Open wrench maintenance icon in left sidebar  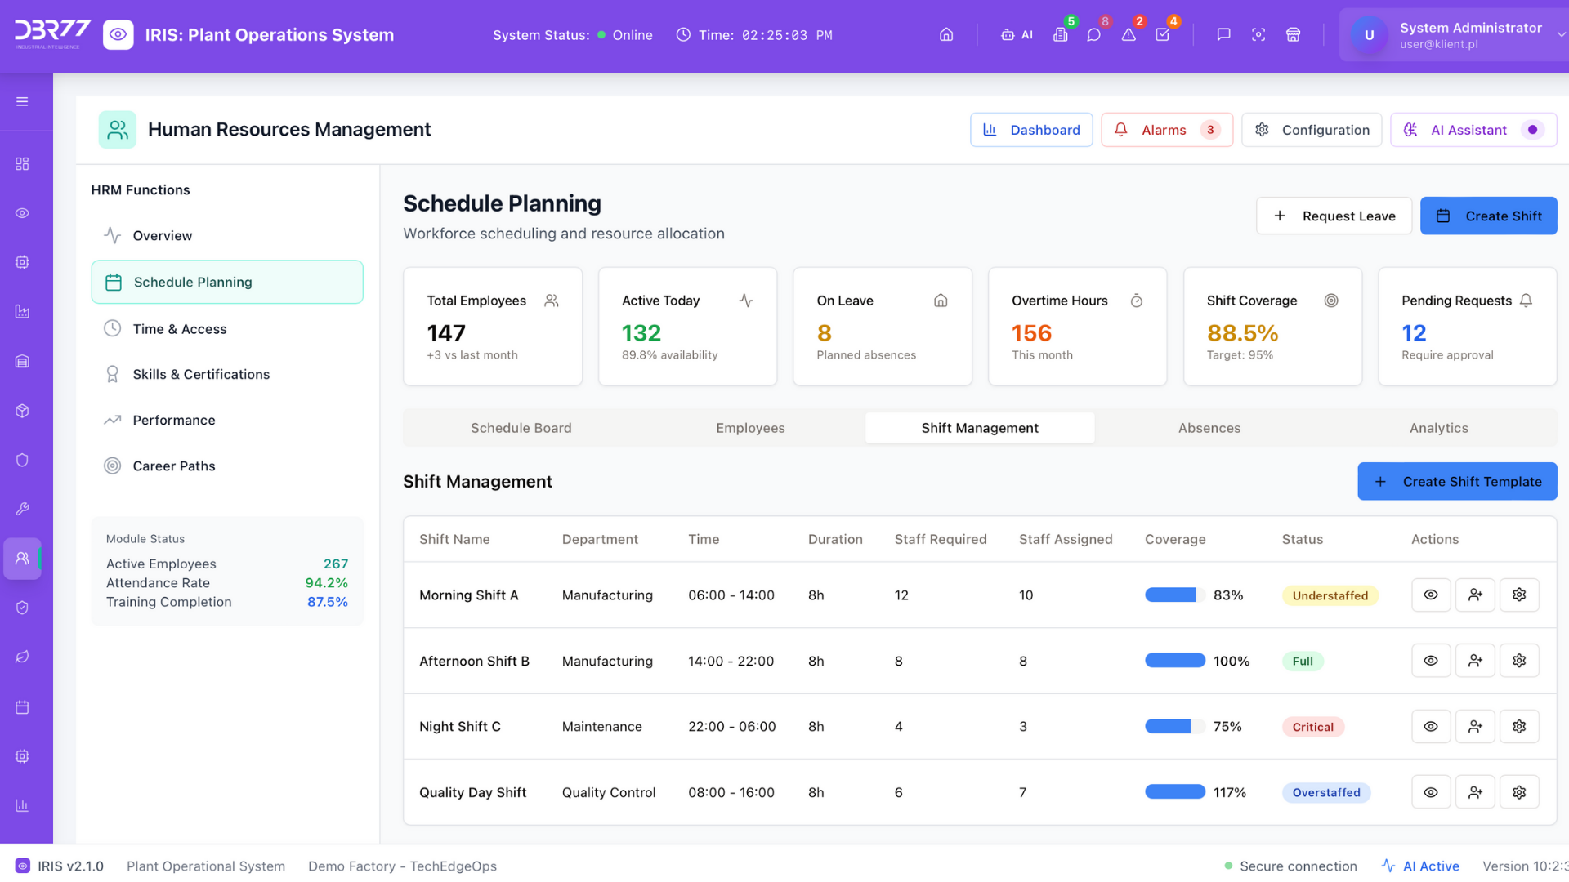(22, 509)
